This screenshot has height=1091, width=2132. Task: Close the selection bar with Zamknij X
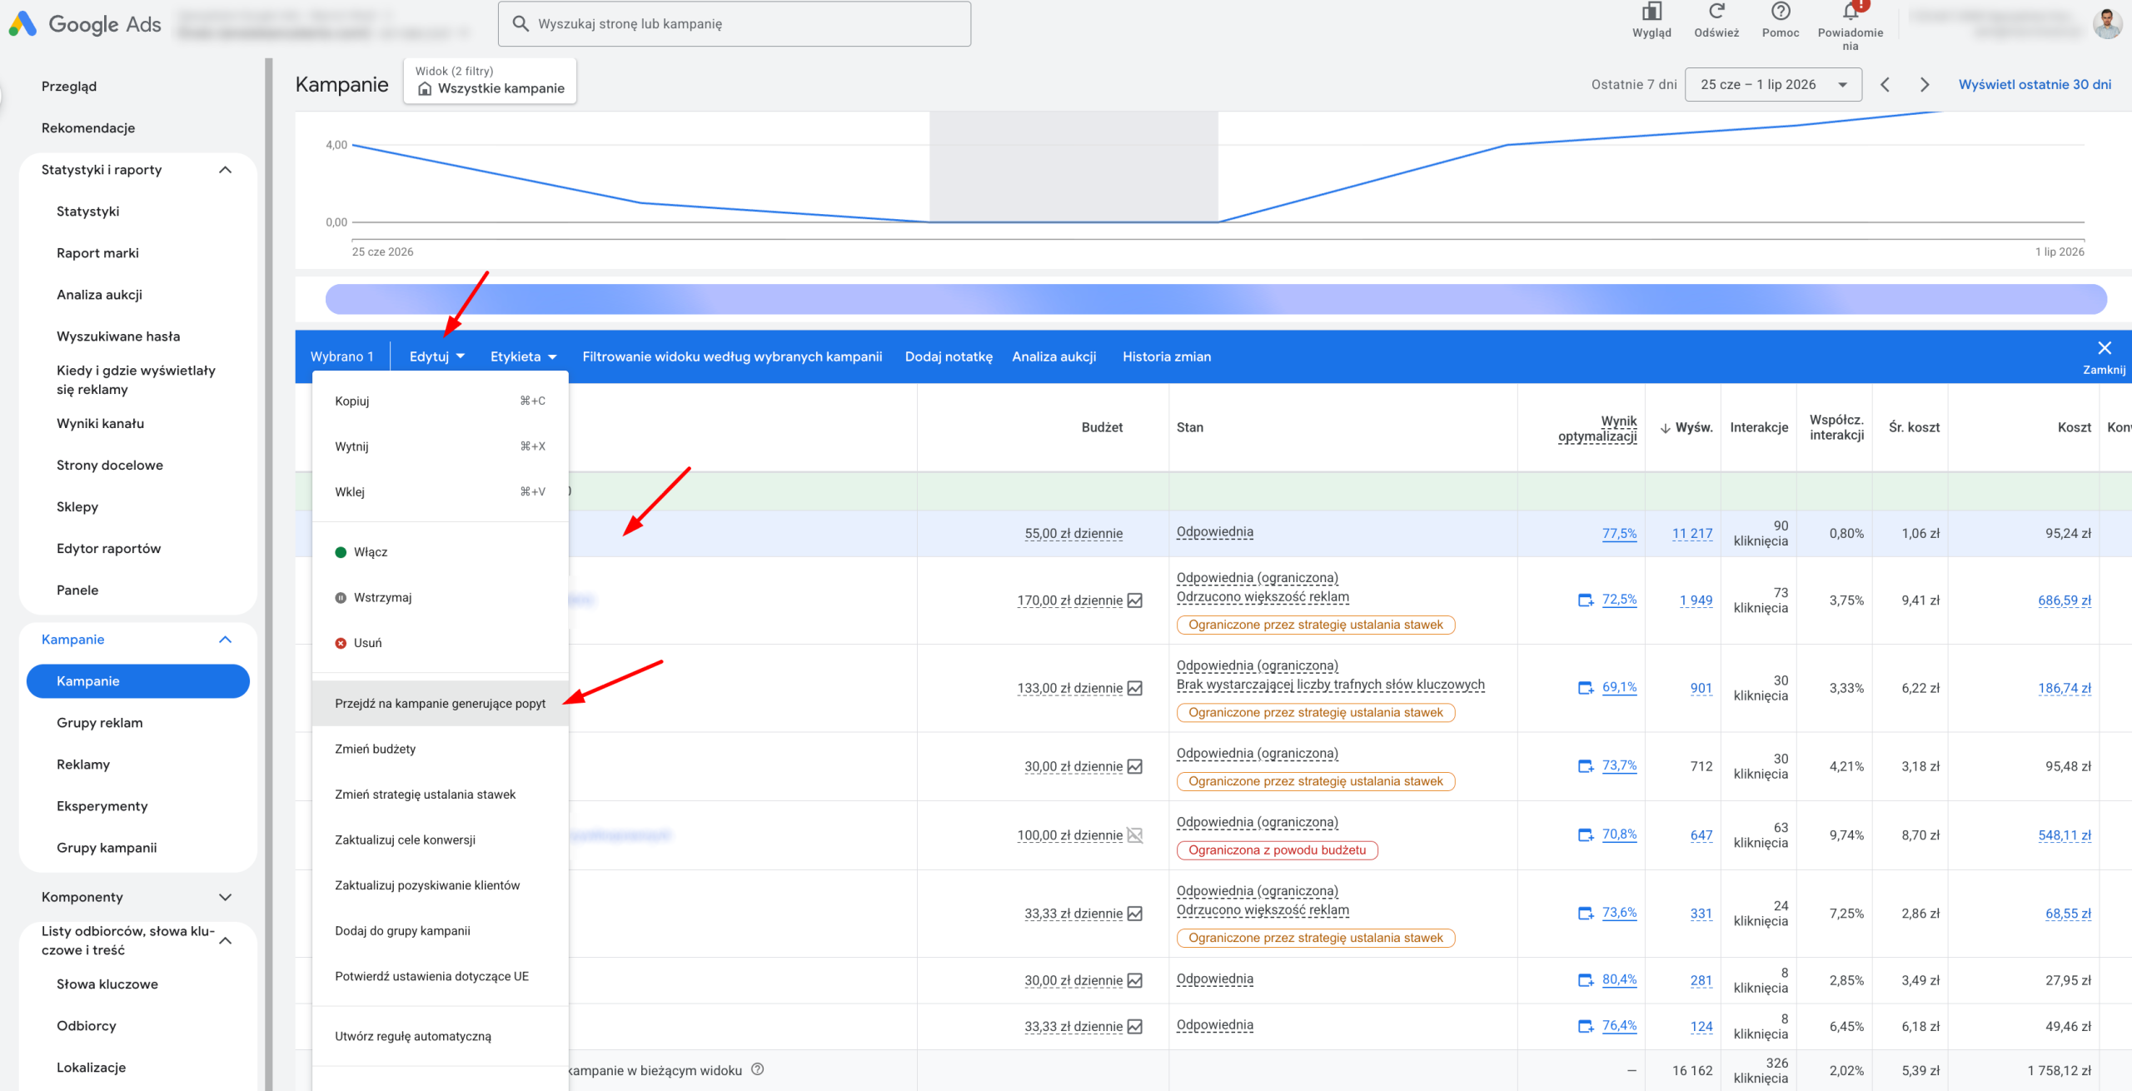(x=2105, y=356)
